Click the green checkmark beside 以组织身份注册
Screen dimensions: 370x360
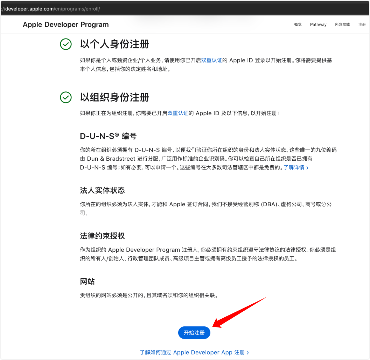65,97
